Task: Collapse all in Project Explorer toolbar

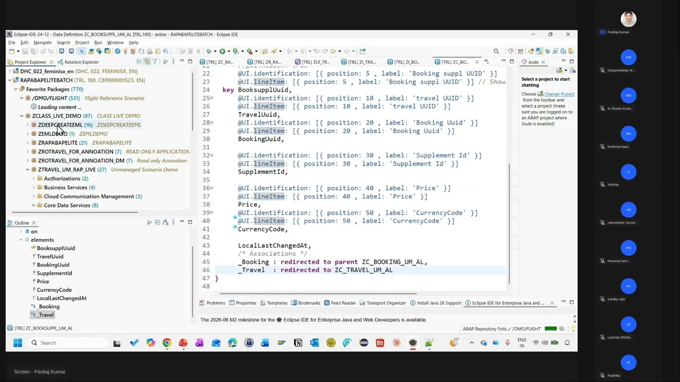Action: click(139, 62)
